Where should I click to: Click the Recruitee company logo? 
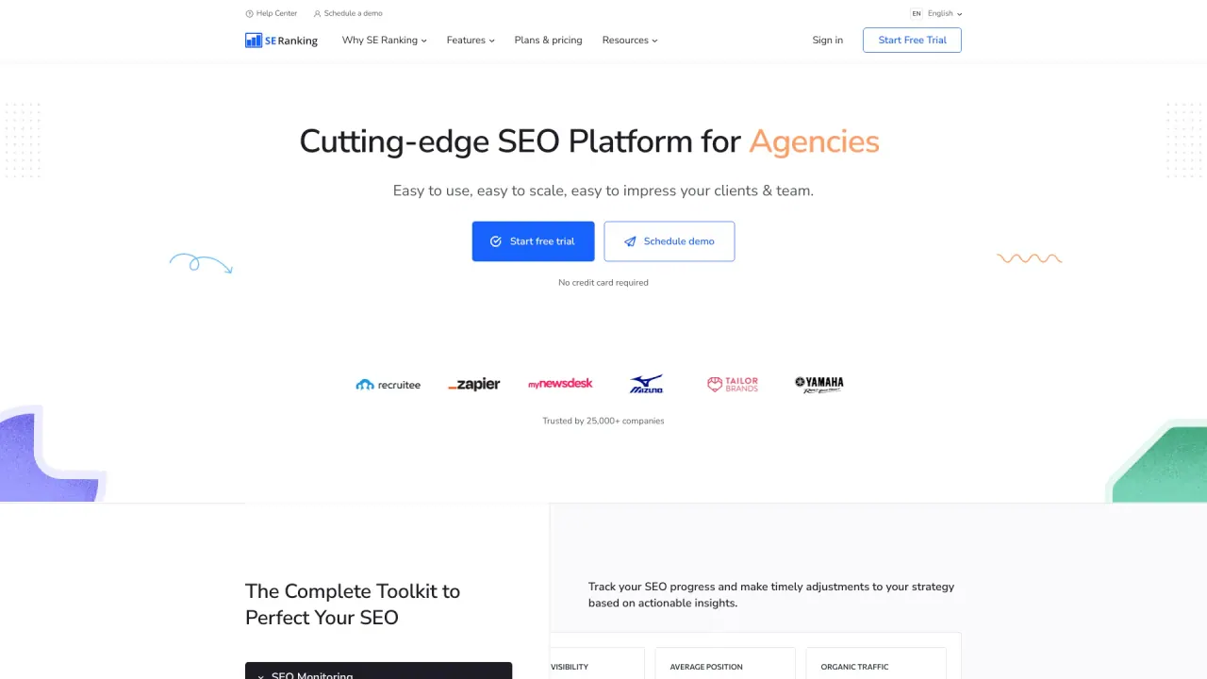388,384
